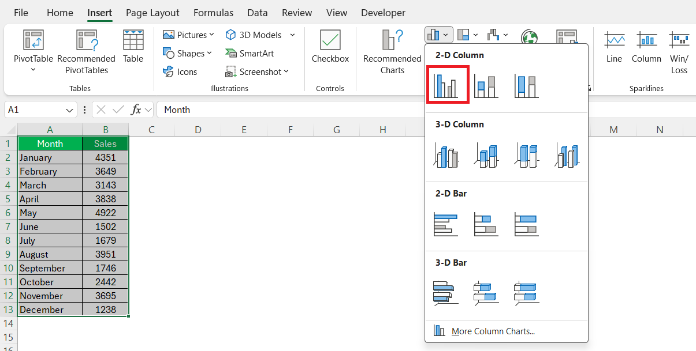Click the Select All corner button
The width and height of the screenshot is (696, 351).
pos(9,130)
